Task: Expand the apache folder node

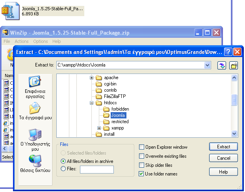Action: [x=91, y=78]
